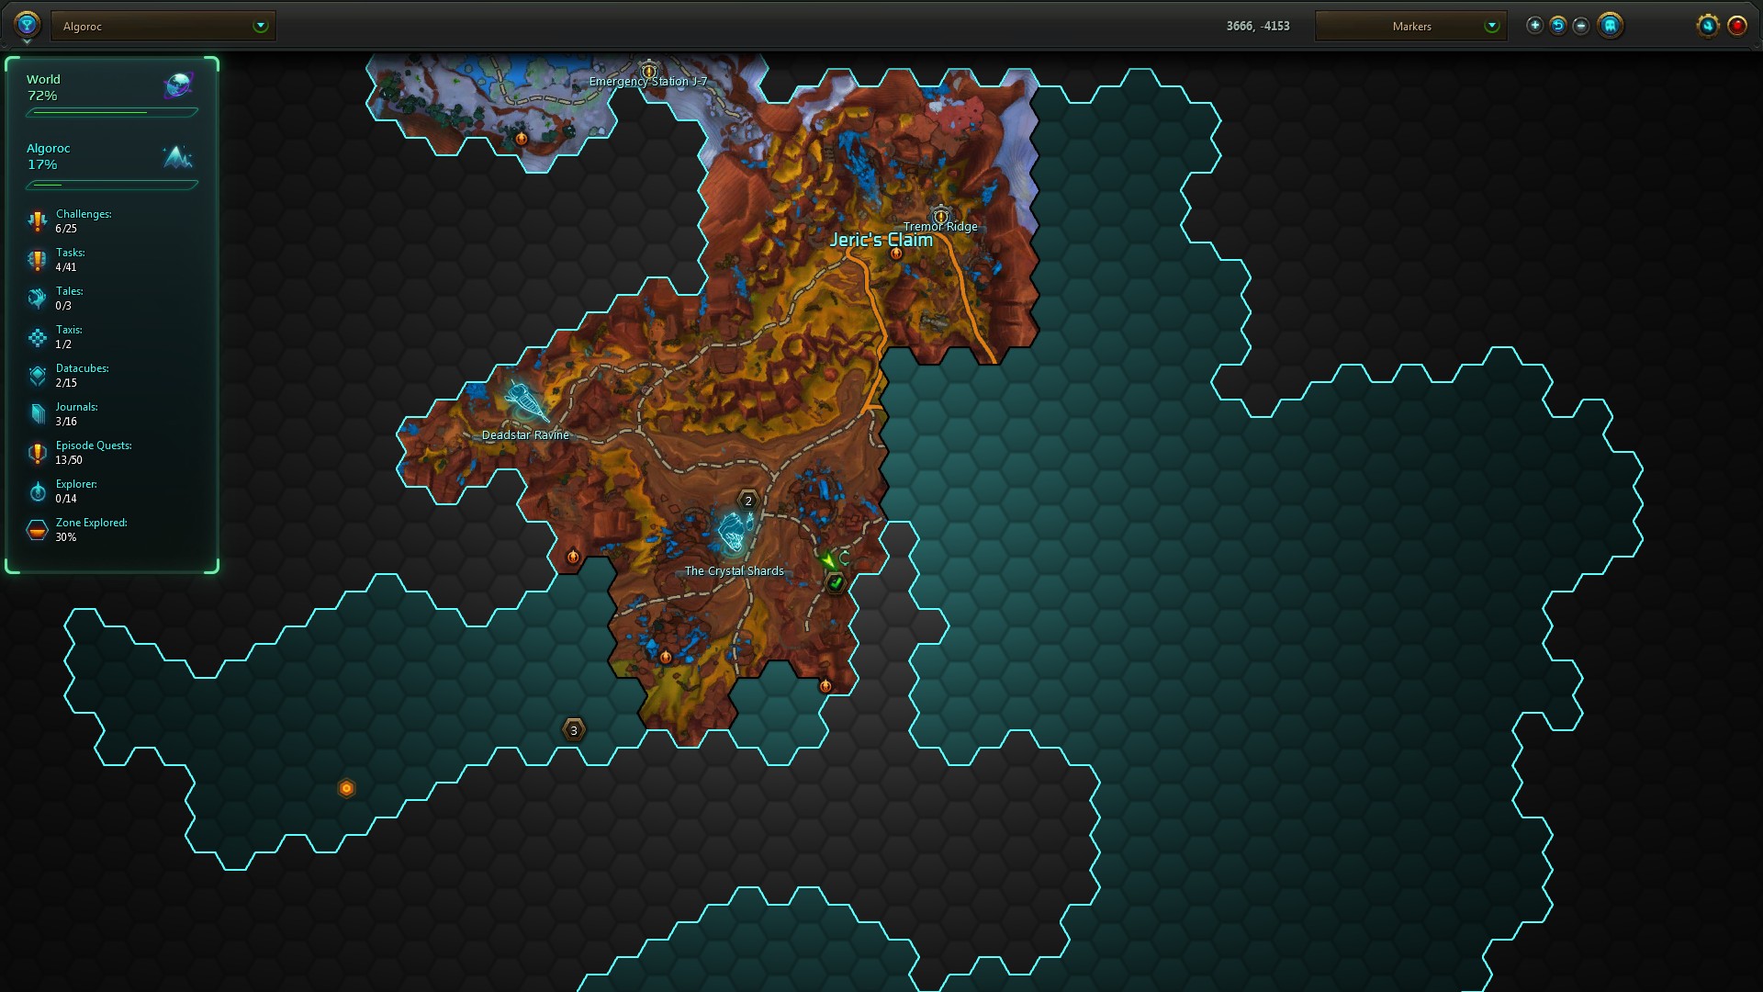Select the Zone Explored 30% value
This screenshot has width=1763, height=992.
pos(66,537)
